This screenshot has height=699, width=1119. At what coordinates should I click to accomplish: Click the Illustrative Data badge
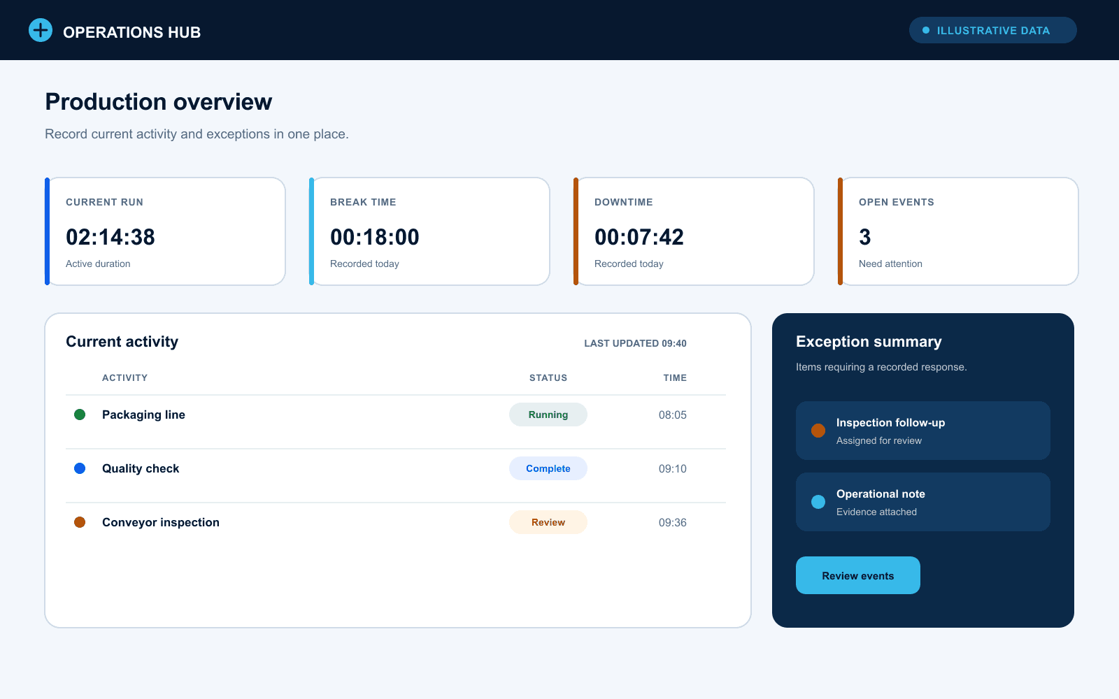(993, 30)
